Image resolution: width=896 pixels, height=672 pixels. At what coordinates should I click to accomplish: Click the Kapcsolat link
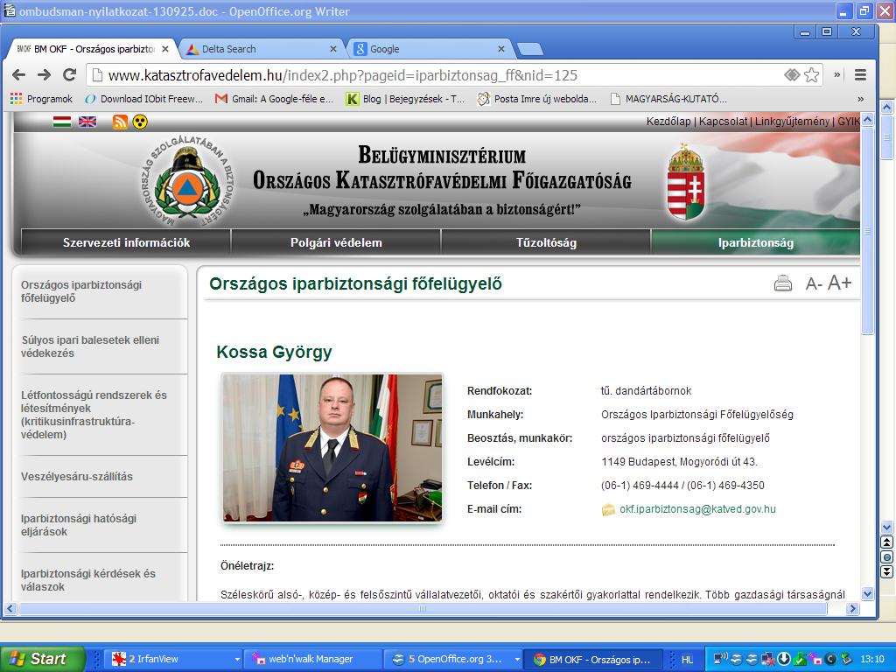point(723,121)
